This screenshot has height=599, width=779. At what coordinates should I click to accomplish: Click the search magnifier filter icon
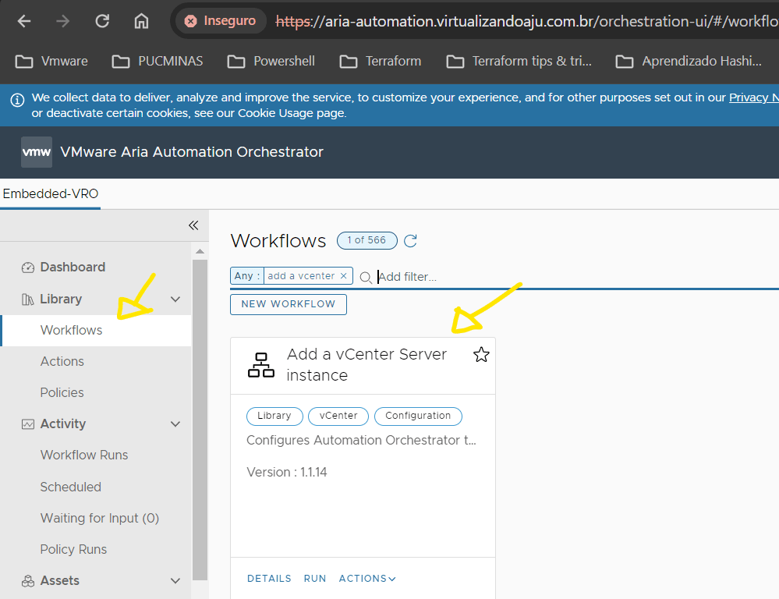point(366,278)
